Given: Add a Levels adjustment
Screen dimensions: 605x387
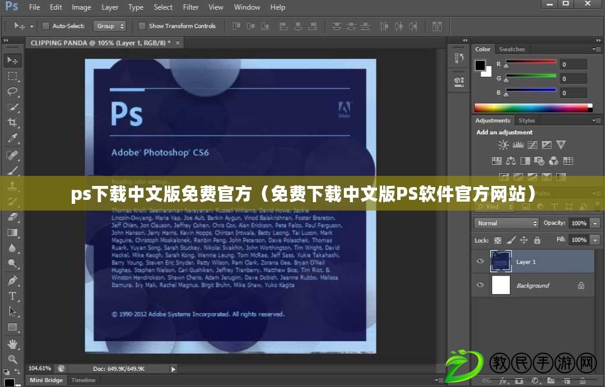Looking at the screenshot, I should (x=518, y=144).
